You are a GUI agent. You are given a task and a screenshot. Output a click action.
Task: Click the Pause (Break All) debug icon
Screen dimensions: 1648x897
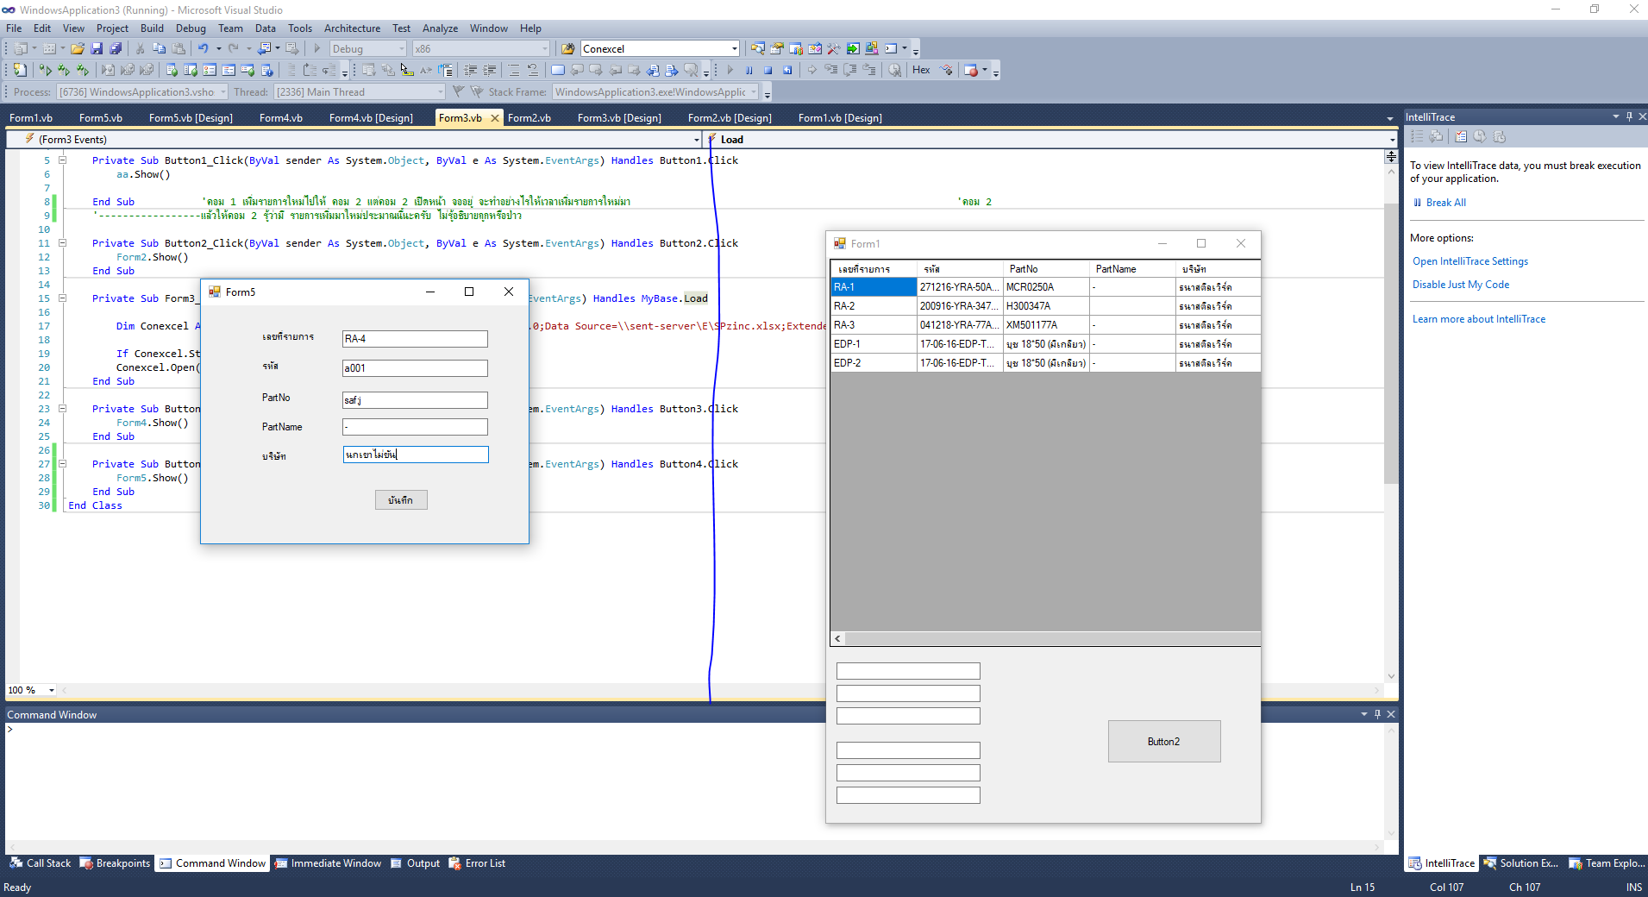pos(749,71)
